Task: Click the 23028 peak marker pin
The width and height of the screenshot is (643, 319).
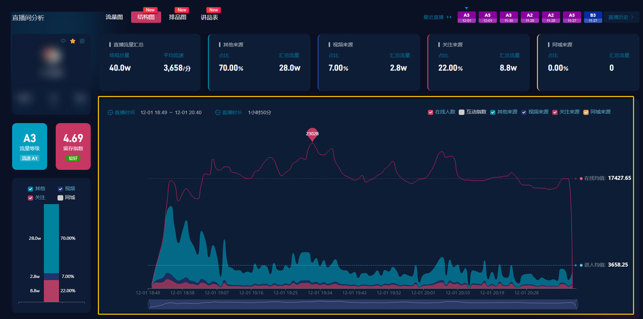Action: 312,135
